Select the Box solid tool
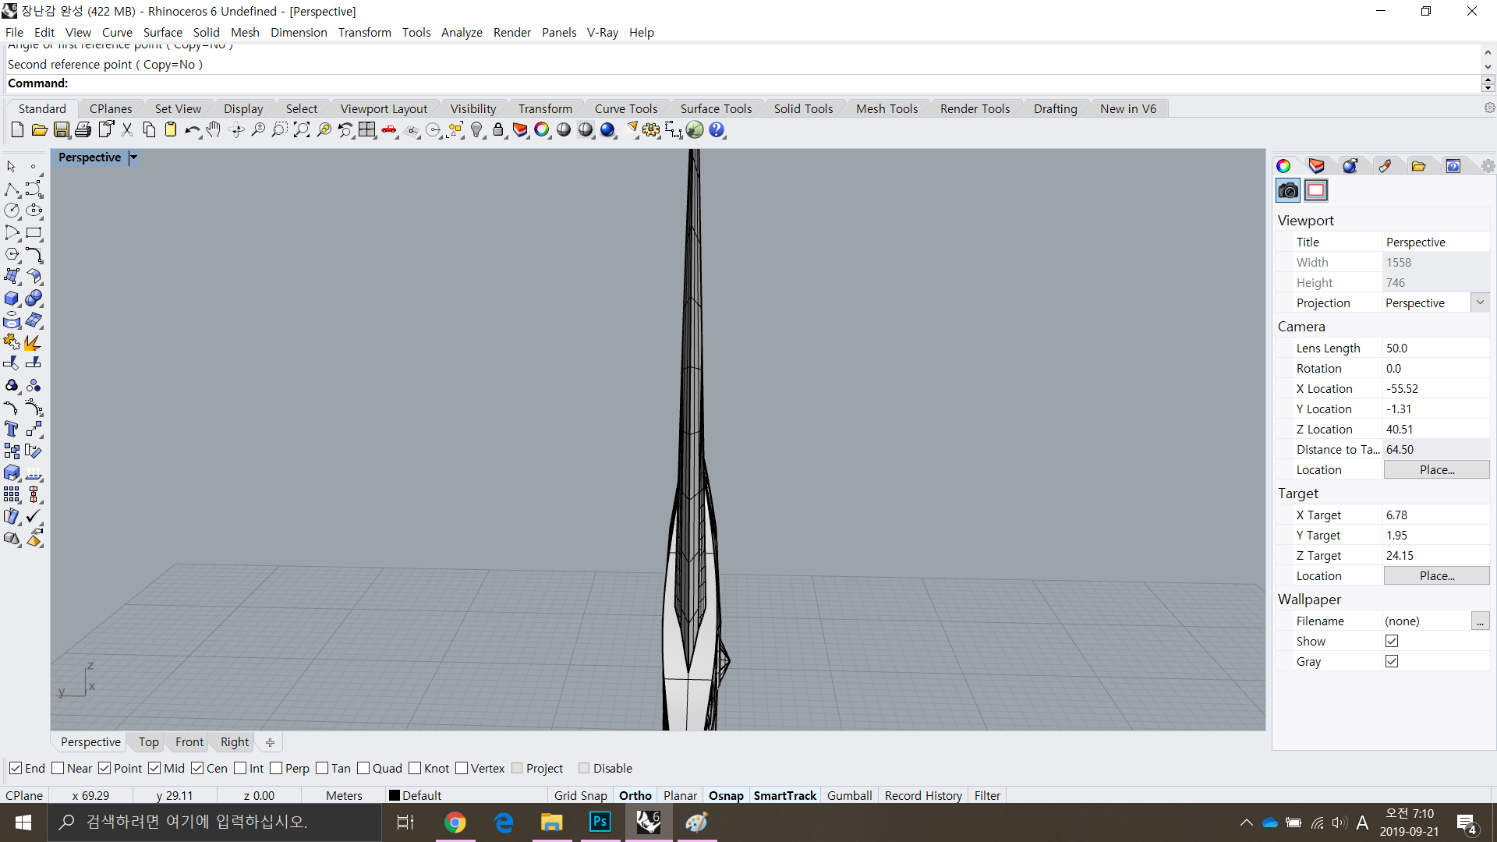 click(x=12, y=299)
